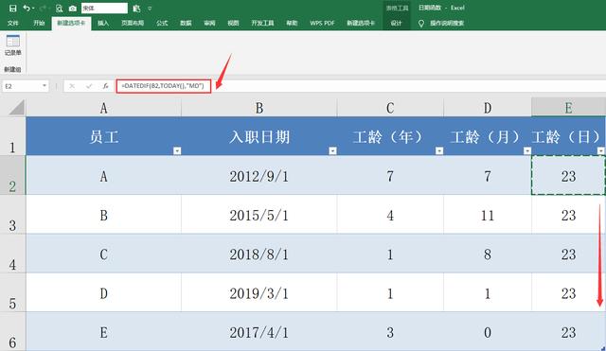
Task: Click cell with date 2017/4/1
Action: tap(258, 331)
